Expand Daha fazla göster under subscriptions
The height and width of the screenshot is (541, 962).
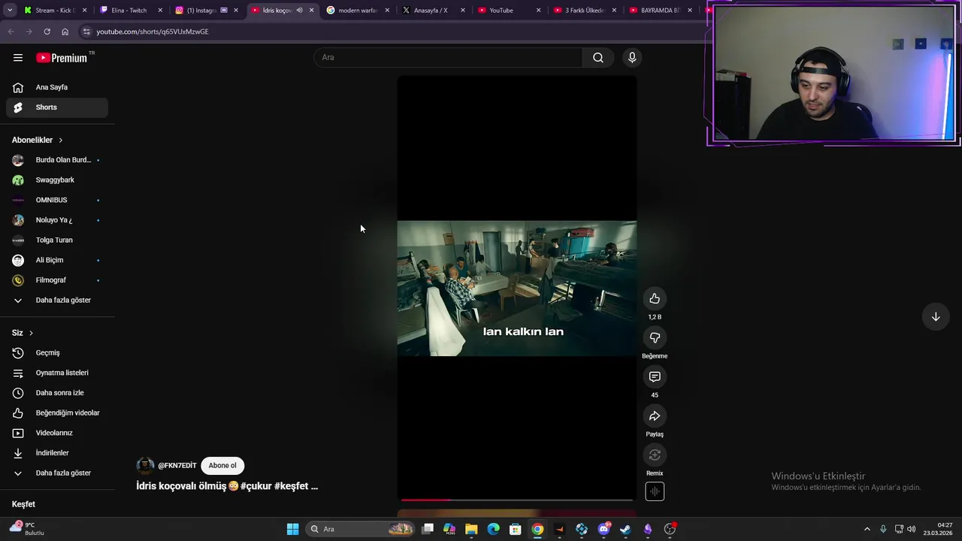point(57,300)
